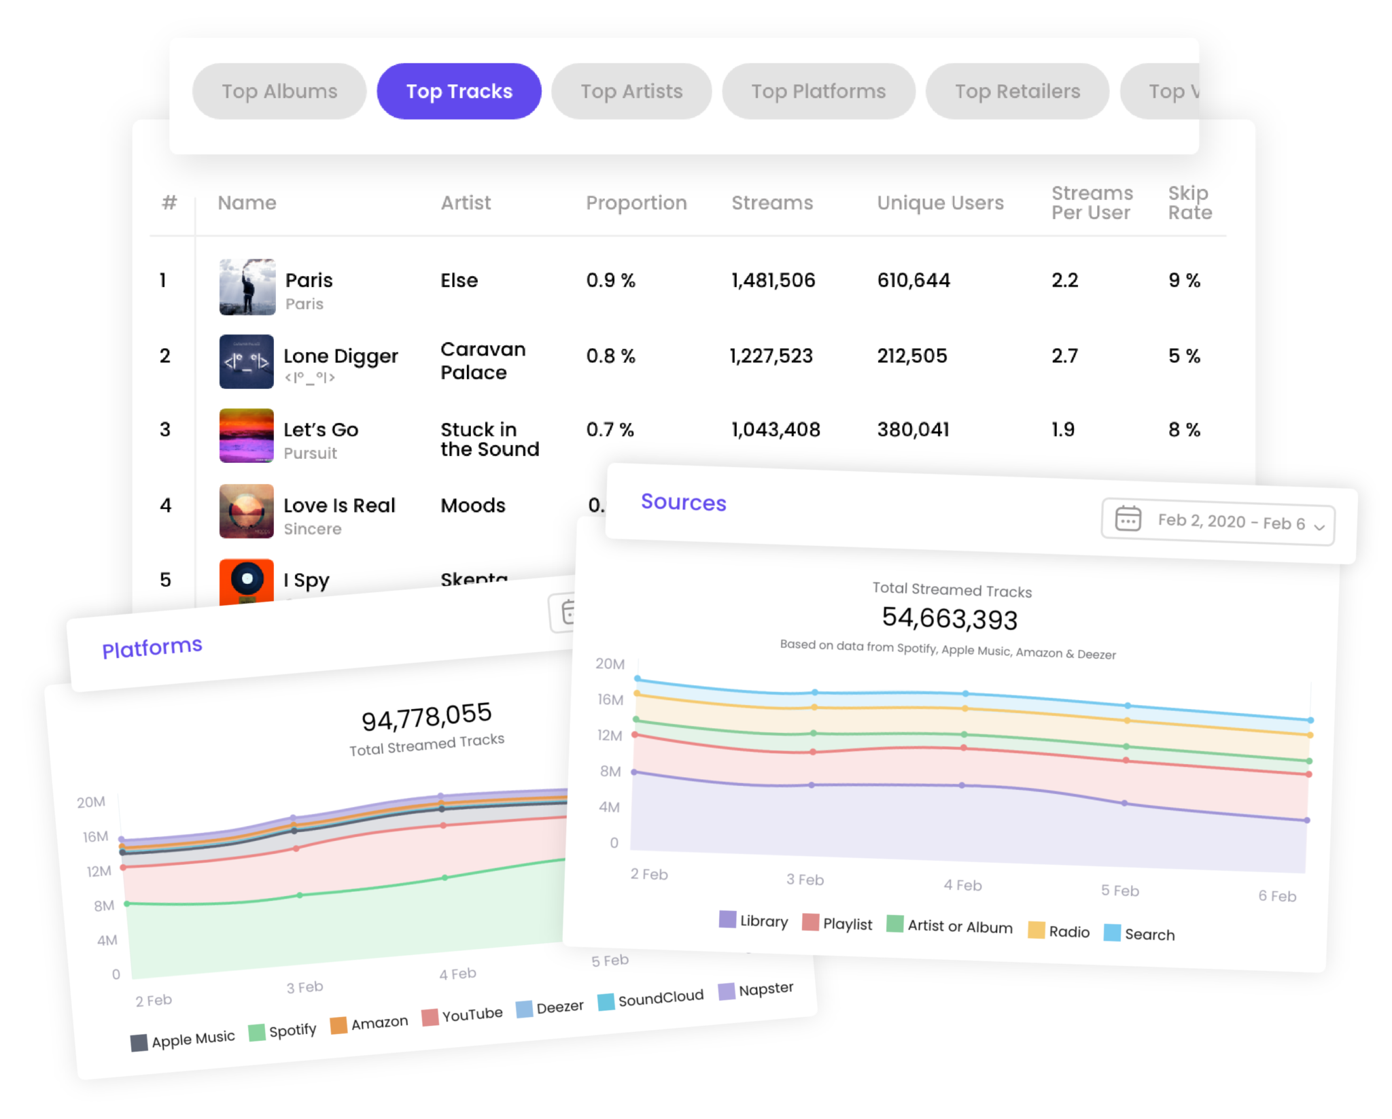Open the Top Retailers view

click(x=1017, y=90)
